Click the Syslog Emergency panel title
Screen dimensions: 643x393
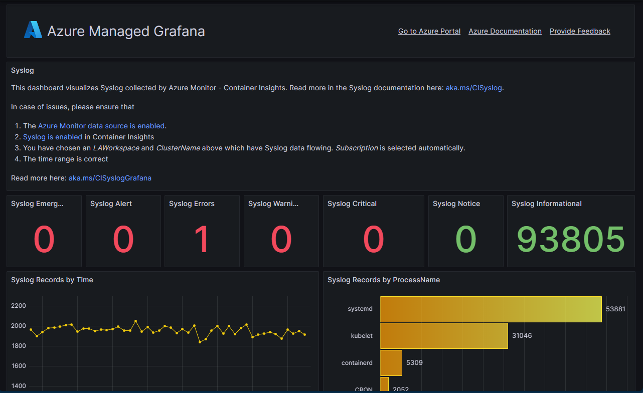click(x=38, y=204)
